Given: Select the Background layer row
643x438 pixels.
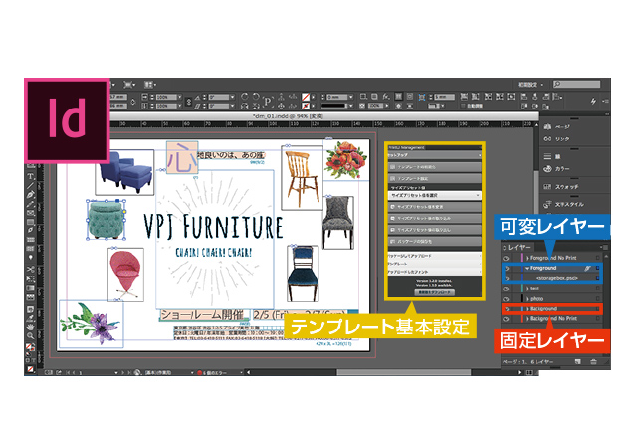Looking at the screenshot, I should click(552, 308).
